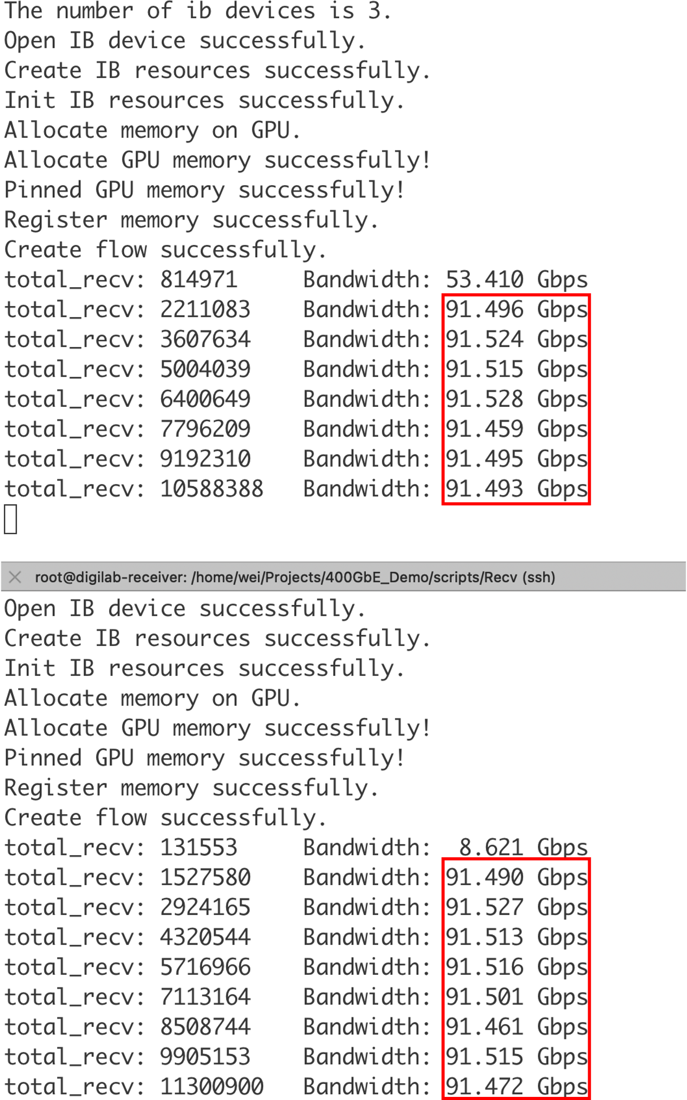Click the total_recv value 131553
The image size is (687, 1100).
tap(199, 847)
